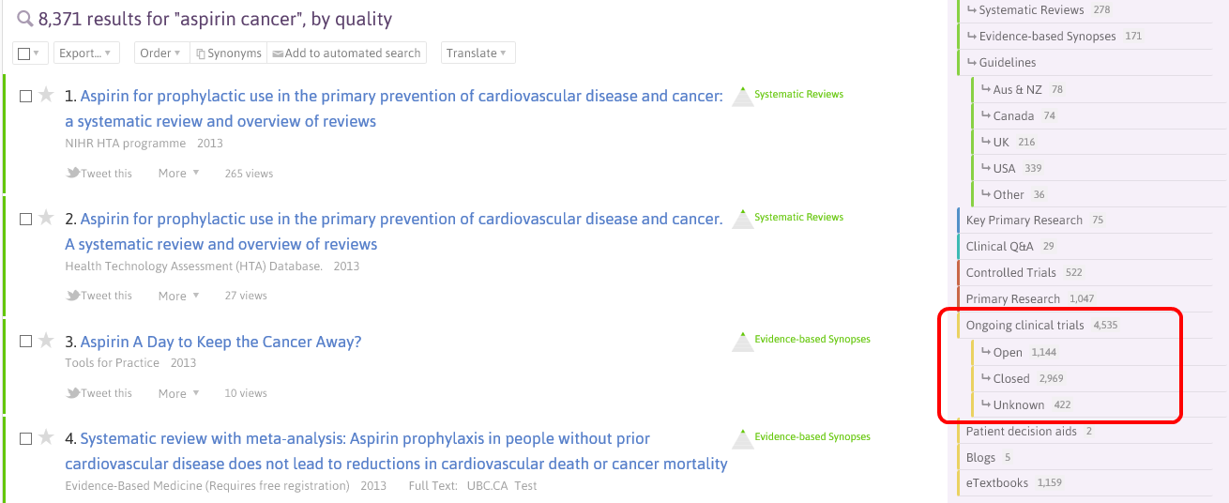Tick the checkbox for result 3

click(x=26, y=342)
